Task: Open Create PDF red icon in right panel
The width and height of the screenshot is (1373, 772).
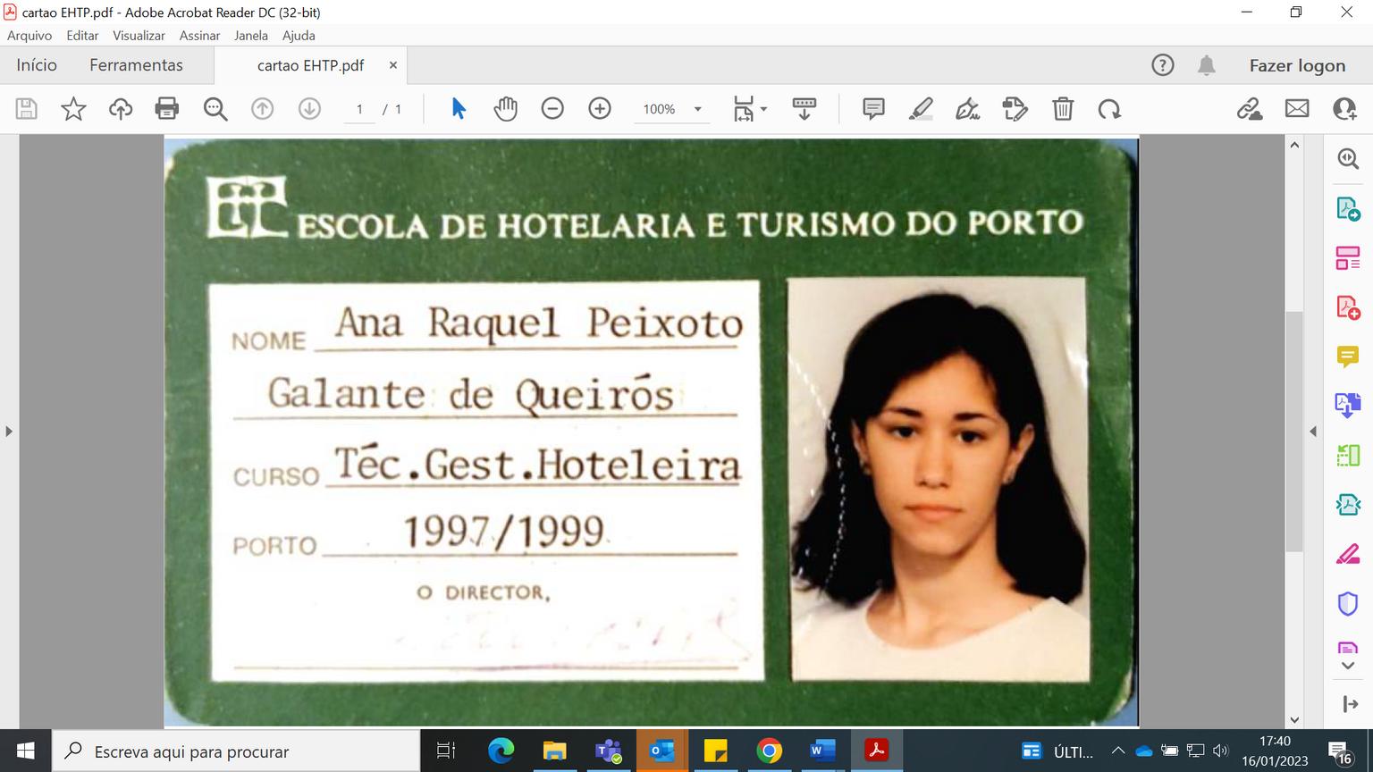Action: pyautogui.click(x=1348, y=307)
